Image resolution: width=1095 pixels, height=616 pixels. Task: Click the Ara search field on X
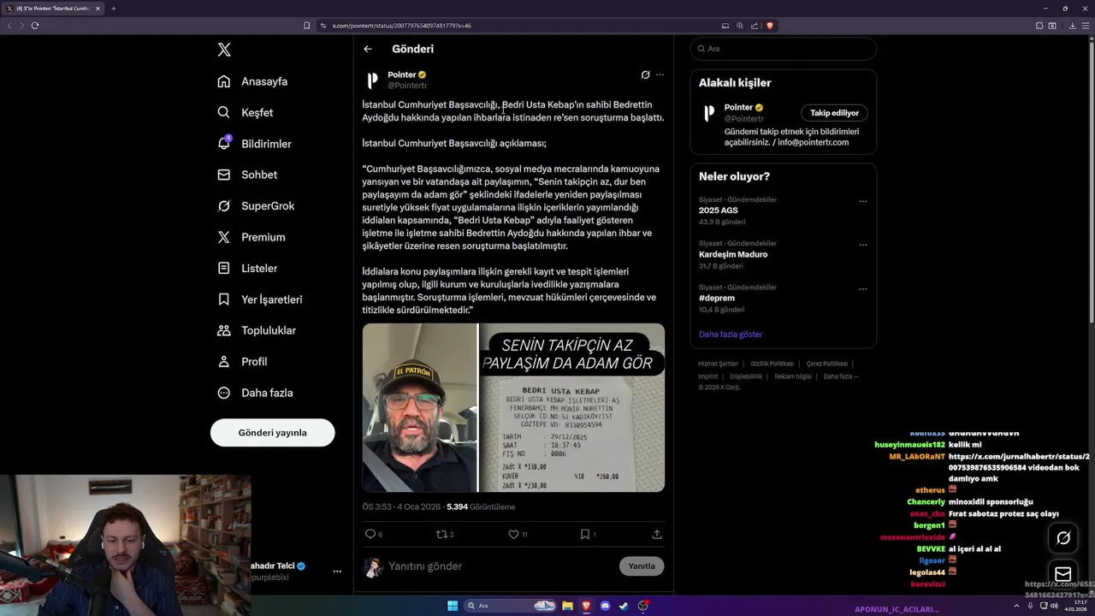pyautogui.click(x=783, y=49)
